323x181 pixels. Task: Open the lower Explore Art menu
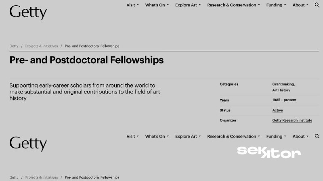coord(188,136)
